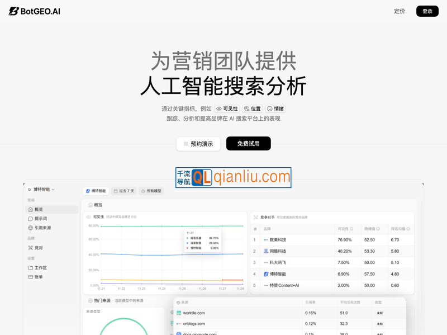Viewport: 447px width, 335px height.
Task: Click the 免费试用 button
Action: pyautogui.click(x=248, y=144)
